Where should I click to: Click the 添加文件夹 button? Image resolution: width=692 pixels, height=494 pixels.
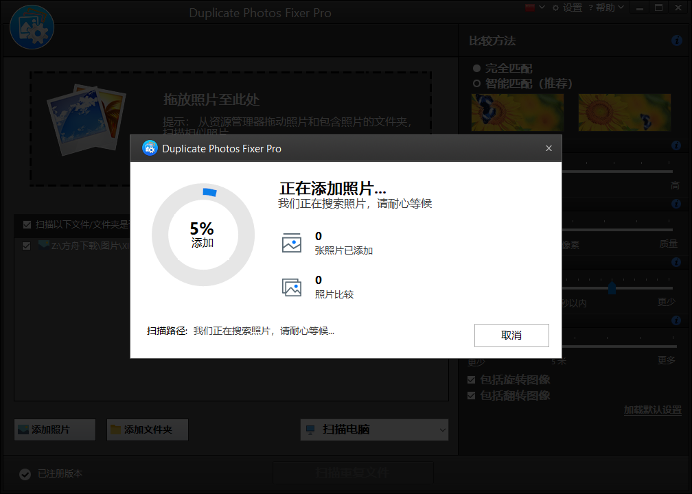148,430
